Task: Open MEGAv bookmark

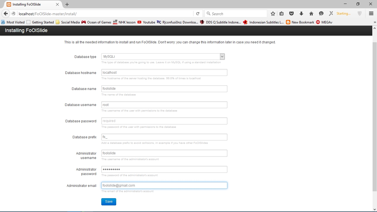Action: click(324, 22)
